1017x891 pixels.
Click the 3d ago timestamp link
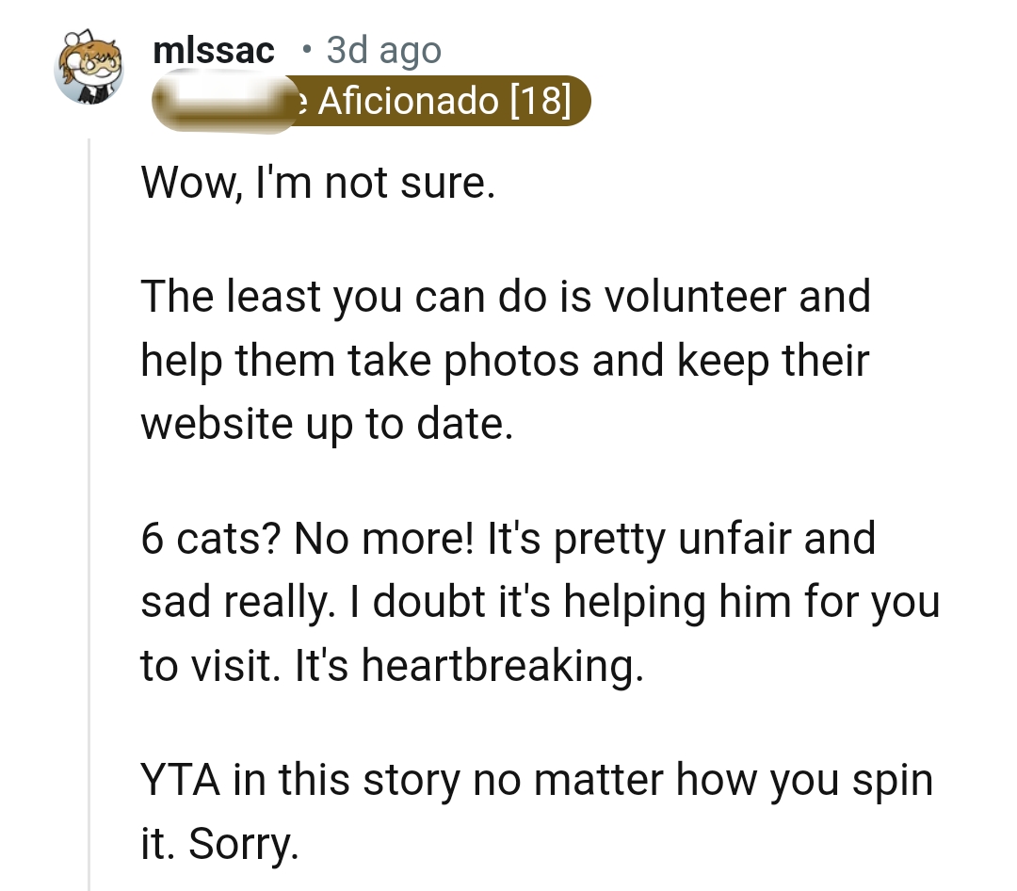tap(382, 50)
